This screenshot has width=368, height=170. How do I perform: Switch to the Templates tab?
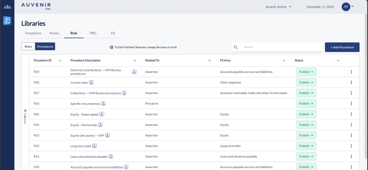33,33
